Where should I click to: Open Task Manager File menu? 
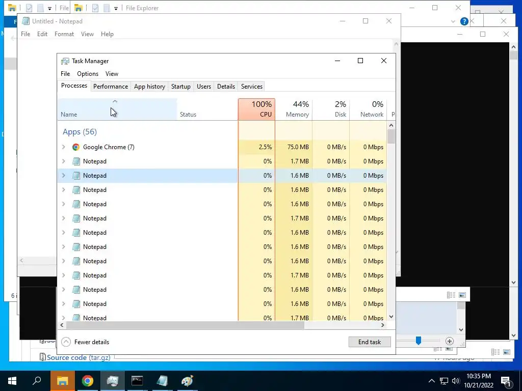65,74
